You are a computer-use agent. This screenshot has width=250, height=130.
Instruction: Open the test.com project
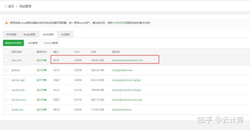(x=17, y=60)
